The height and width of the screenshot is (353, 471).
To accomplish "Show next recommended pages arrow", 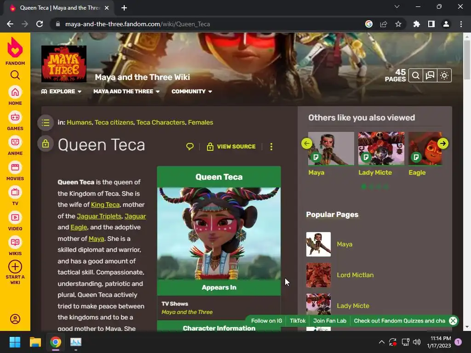I will pyautogui.click(x=443, y=143).
